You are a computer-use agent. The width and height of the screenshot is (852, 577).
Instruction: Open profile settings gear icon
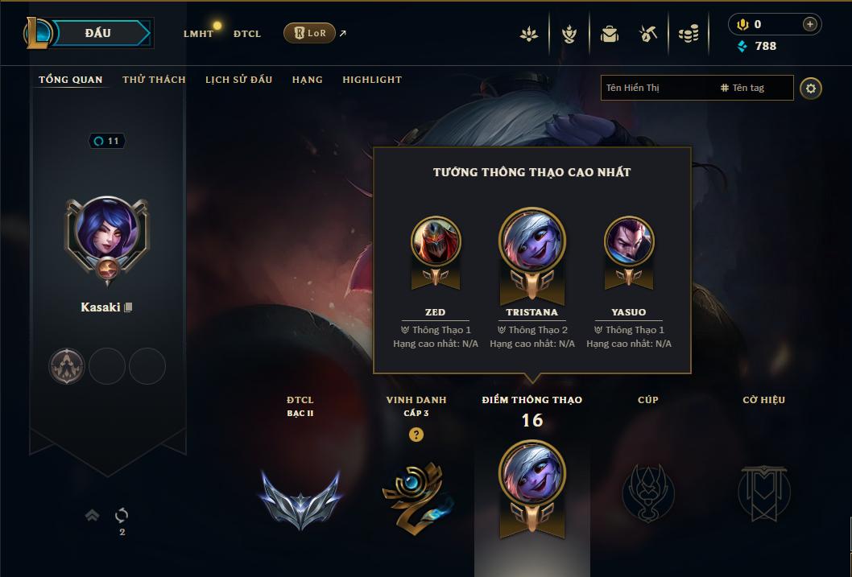[x=811, y=89]
